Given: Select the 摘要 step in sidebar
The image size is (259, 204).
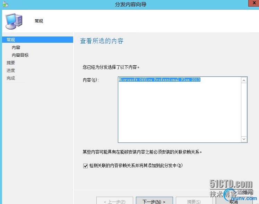Looking at the screenshot, I should (11, 63).
